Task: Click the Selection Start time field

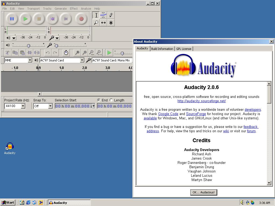Action: click(x=75, y=106)
